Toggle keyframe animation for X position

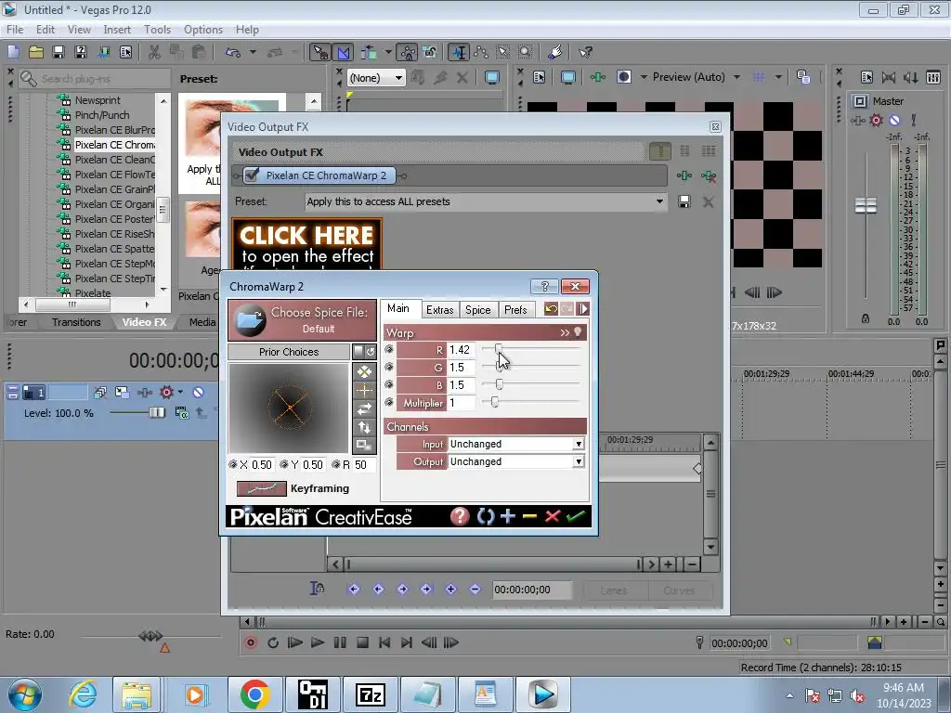point(233,464)
